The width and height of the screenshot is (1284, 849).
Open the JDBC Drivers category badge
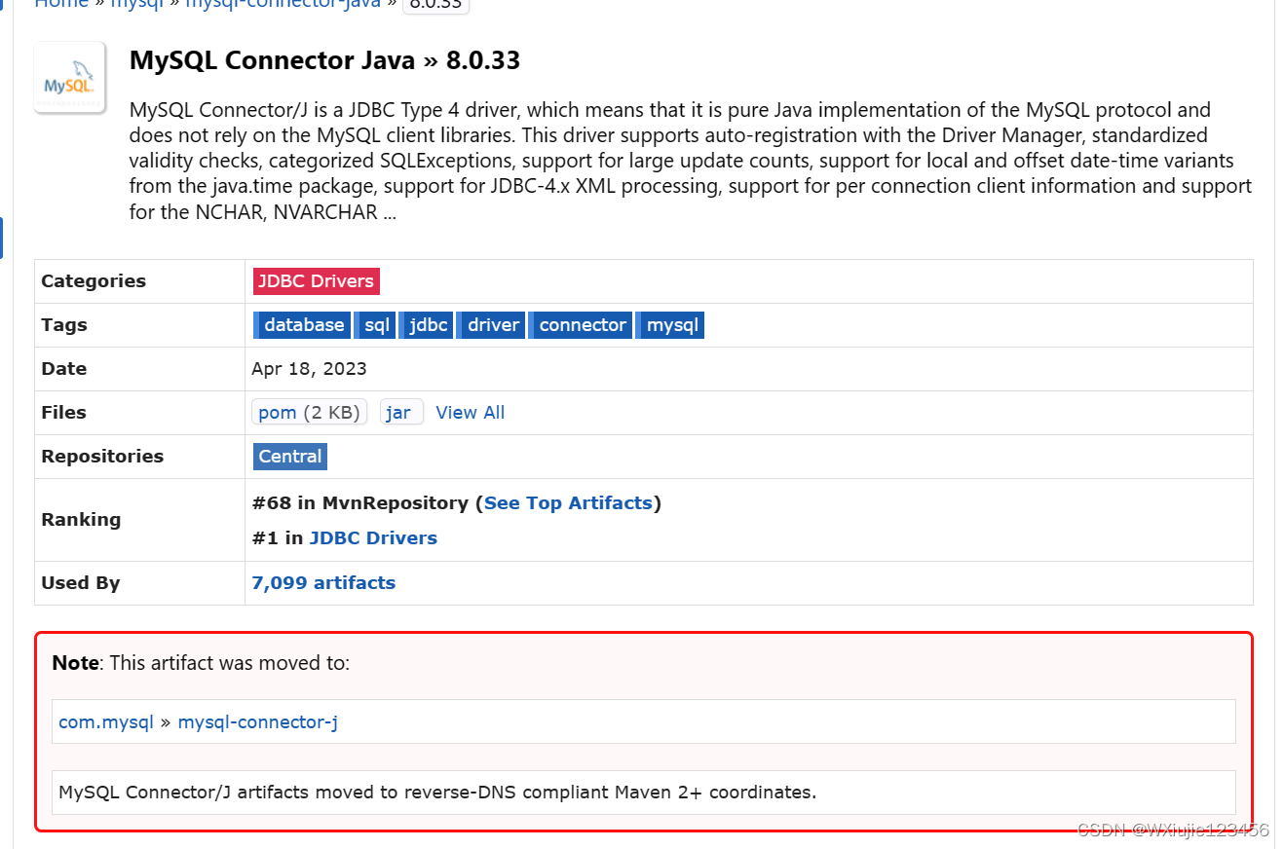[x=316, y=281]
